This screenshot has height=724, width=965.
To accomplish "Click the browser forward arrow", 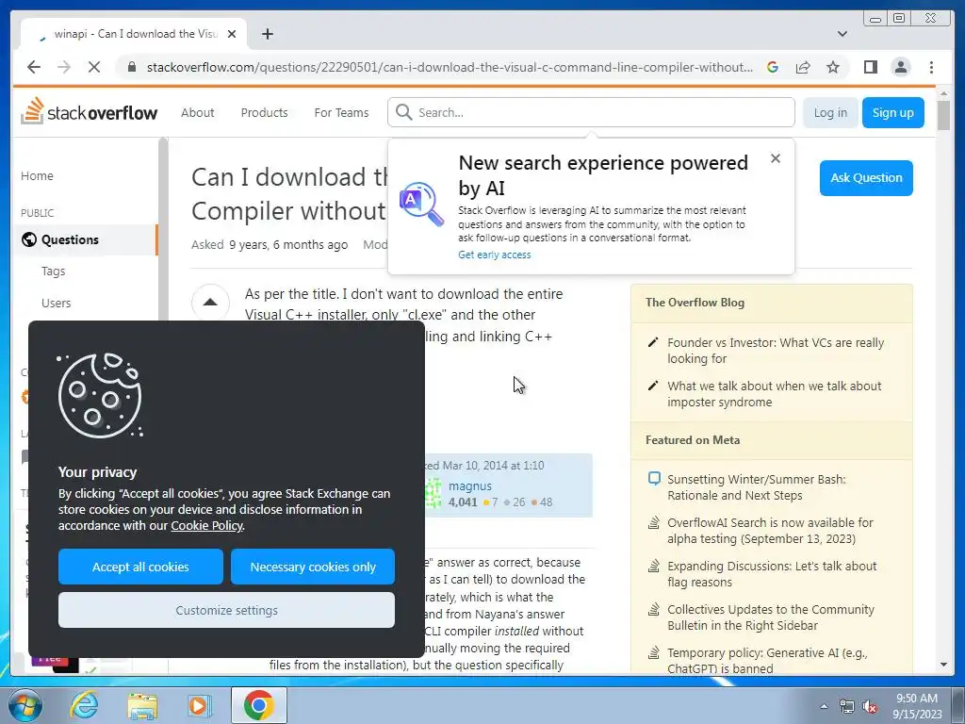I will pyautogui.click(x=64, y=67).
